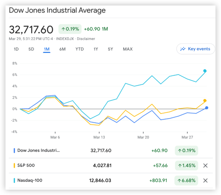
Task: Show the 5Y time range
Action: pos(110,49)
